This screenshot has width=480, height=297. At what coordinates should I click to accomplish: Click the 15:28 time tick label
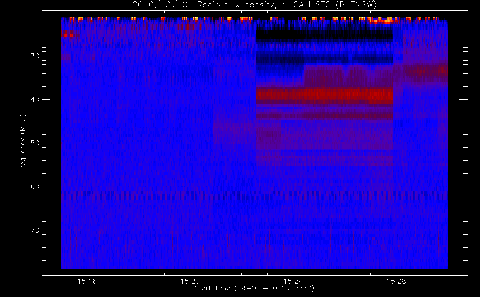point(396,281)
